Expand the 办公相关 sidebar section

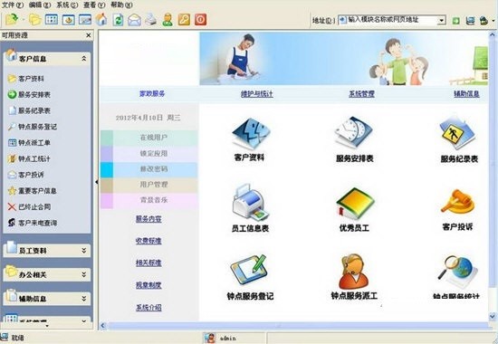click(84, 274)
